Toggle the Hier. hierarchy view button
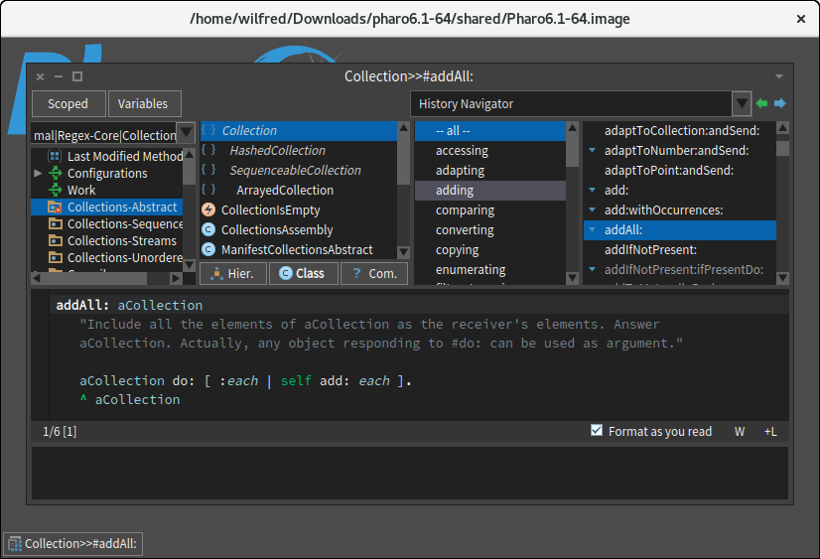Viewport: 820px width, 559px height. pos(232,273)
